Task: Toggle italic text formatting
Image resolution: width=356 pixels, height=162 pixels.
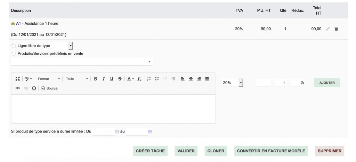Action: click(104, 79)
